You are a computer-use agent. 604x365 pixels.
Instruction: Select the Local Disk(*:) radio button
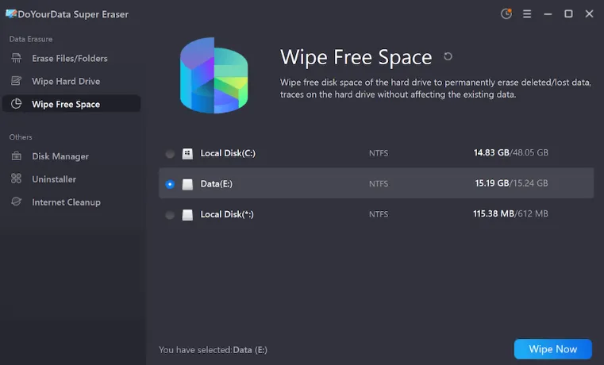point(170,215)
